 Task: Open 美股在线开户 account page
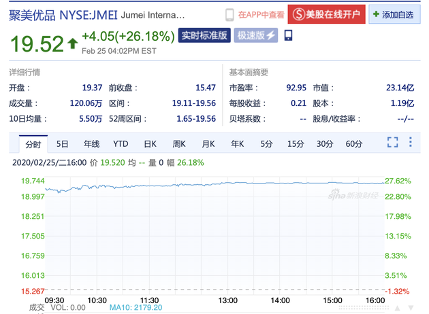click(x=325, y=14)
